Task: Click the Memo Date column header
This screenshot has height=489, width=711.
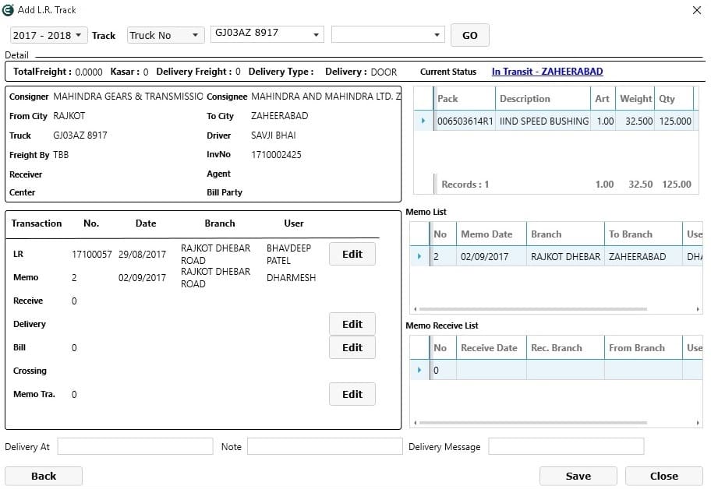Action: tap(486, 234)
